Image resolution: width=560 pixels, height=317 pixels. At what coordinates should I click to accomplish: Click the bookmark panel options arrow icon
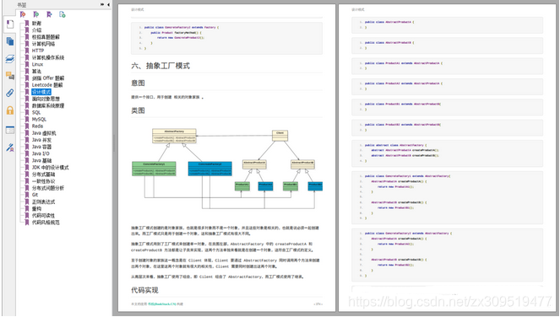click(102, 4)
